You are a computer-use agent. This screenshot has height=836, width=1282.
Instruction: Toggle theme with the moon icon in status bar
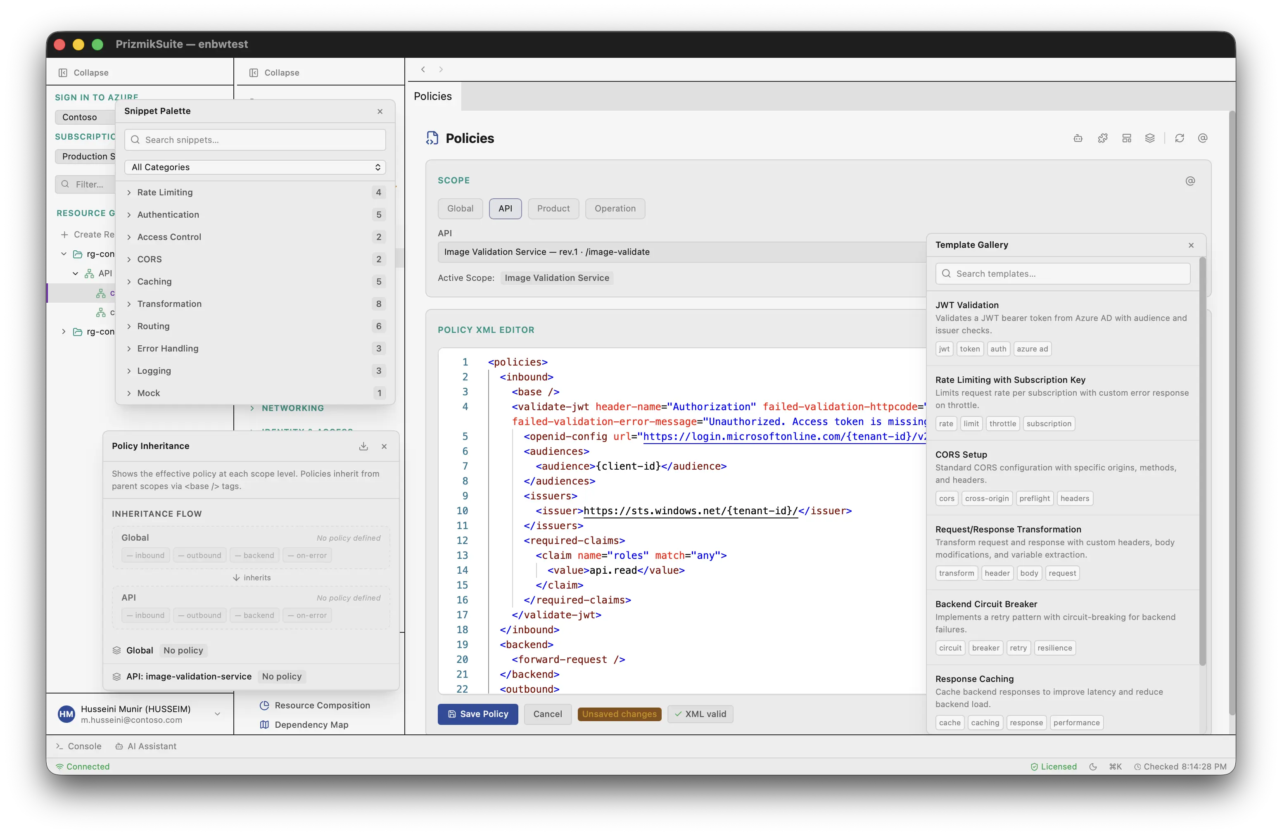tap(1093, 767)
